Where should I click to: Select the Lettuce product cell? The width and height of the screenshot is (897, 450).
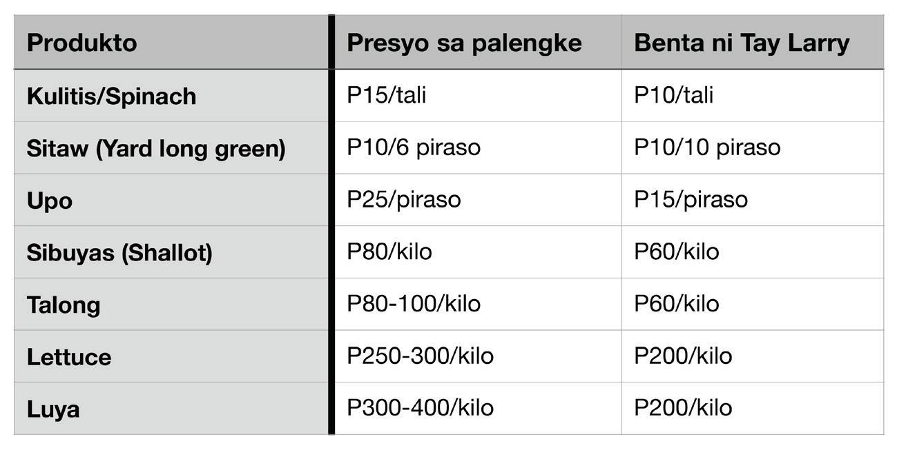(x=171, y=356)
